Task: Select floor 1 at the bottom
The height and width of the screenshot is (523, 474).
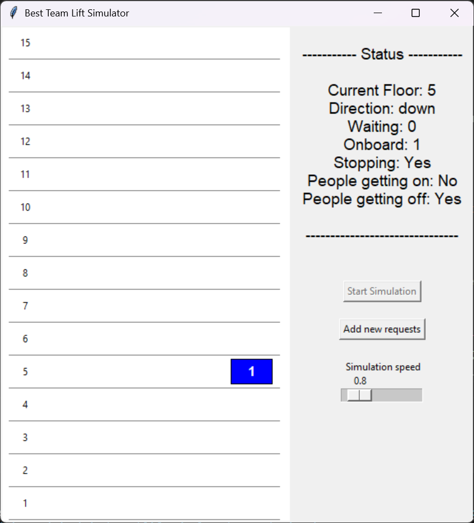Action: [25, 503]
